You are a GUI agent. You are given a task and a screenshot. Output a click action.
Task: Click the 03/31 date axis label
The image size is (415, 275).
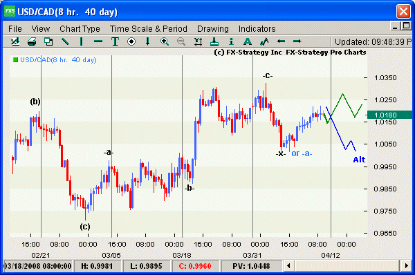(x=252, y=256)
